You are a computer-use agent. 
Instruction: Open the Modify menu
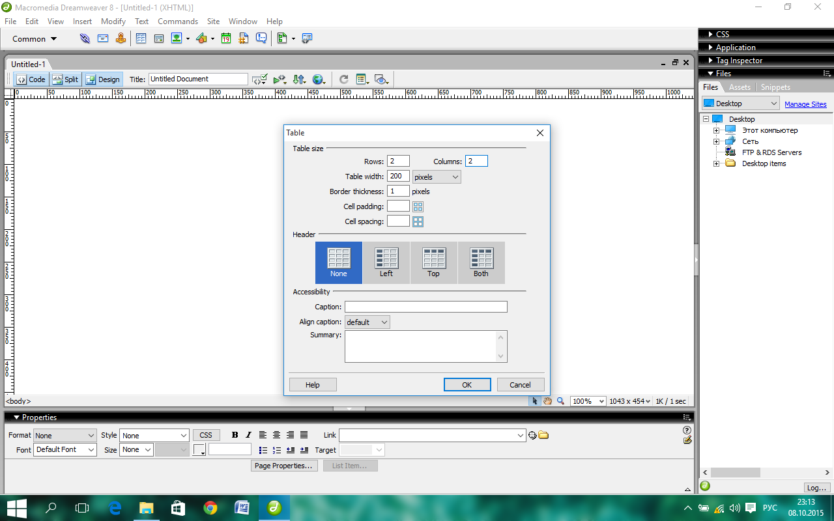coord(113,21)
